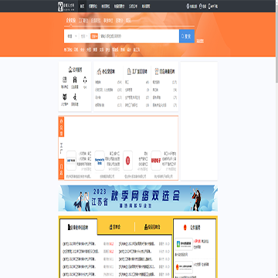Open the second dropdown in the search bar
Viewport: 278px width, 278px height.
pyautogui.click(x=84, y=36)
